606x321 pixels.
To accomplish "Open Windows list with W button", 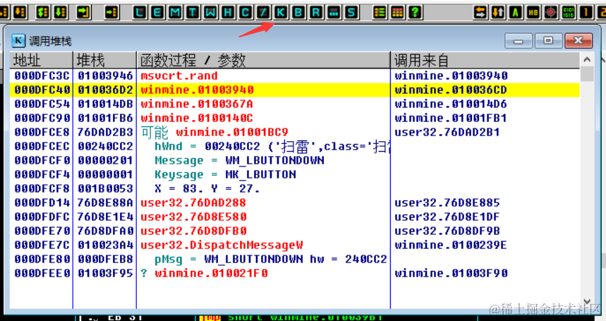I will [210, 13].
